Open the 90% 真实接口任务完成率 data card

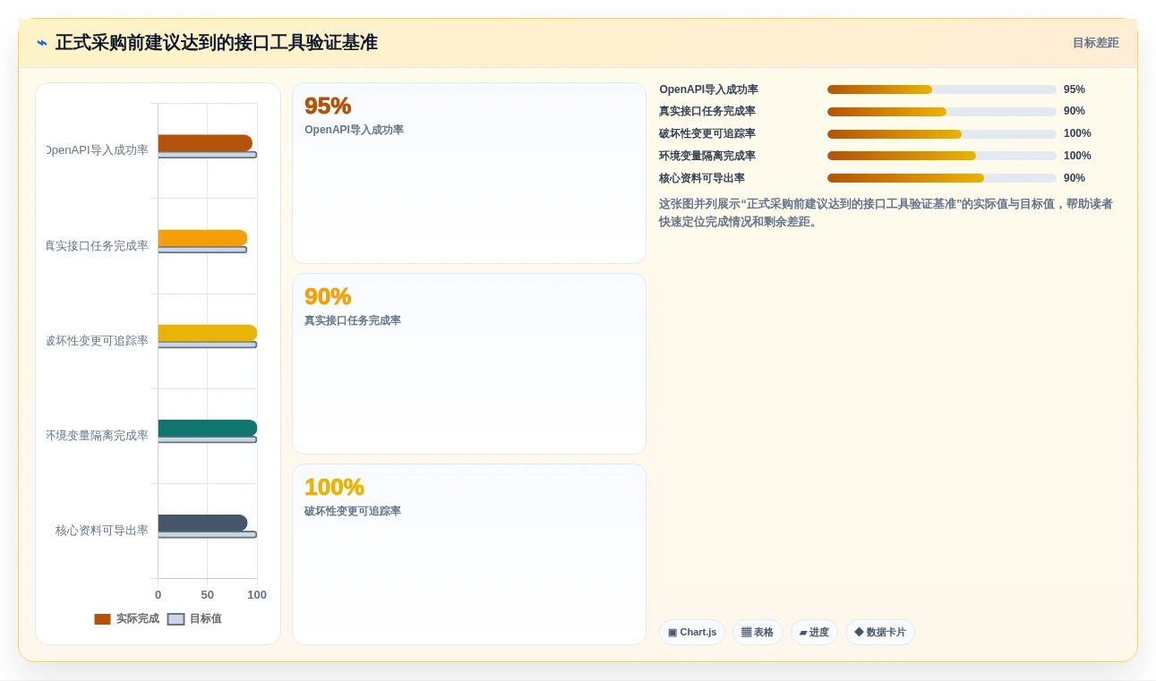tap(469, 364)
